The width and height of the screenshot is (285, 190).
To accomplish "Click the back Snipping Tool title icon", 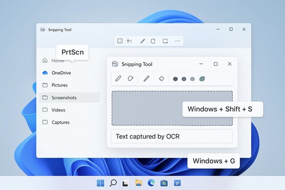I will [43, 30].
